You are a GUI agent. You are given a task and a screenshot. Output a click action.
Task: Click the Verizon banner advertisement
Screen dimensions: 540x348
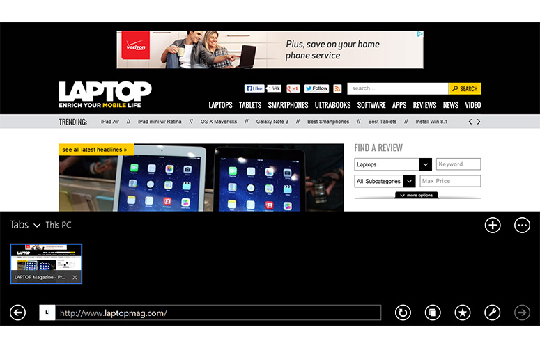pos(270,49)
